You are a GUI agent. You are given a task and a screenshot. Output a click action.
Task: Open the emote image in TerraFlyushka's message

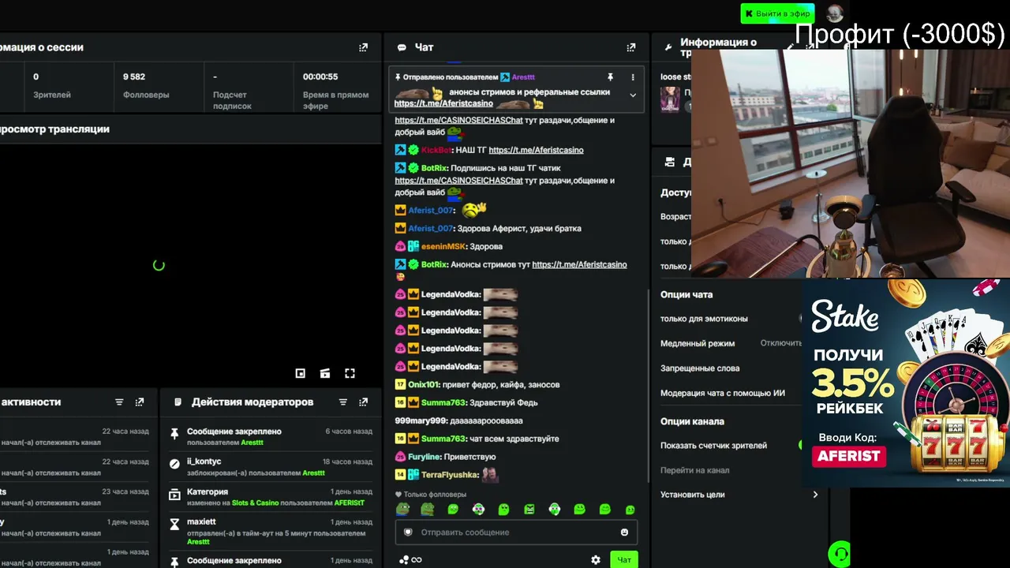pos(490,474)
